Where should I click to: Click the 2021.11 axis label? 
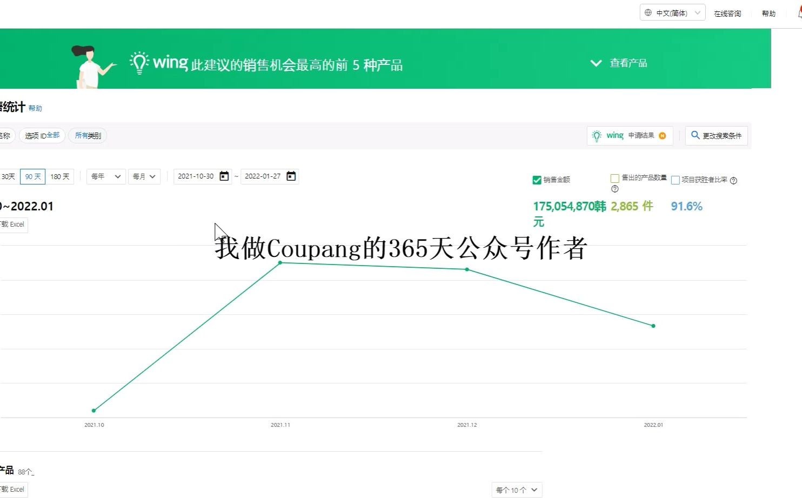tap(280, 425)
